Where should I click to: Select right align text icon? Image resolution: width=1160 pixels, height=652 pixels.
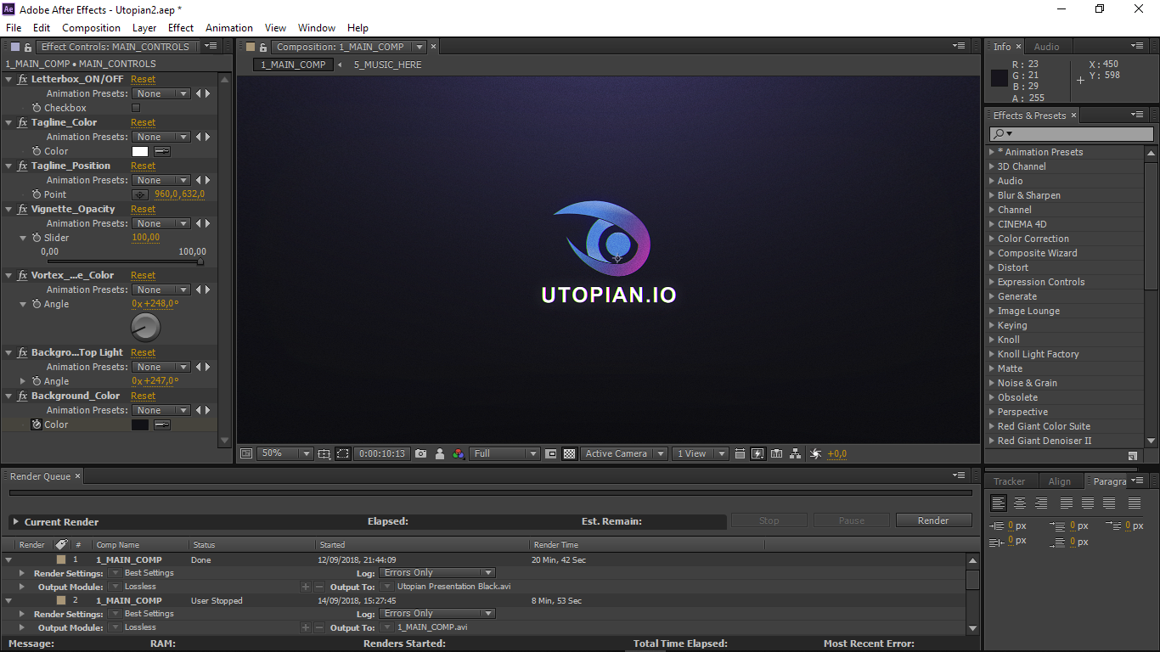(1041, 503)
